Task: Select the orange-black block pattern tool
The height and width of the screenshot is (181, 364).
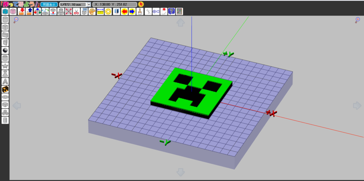Action: [x=5, y=89]
